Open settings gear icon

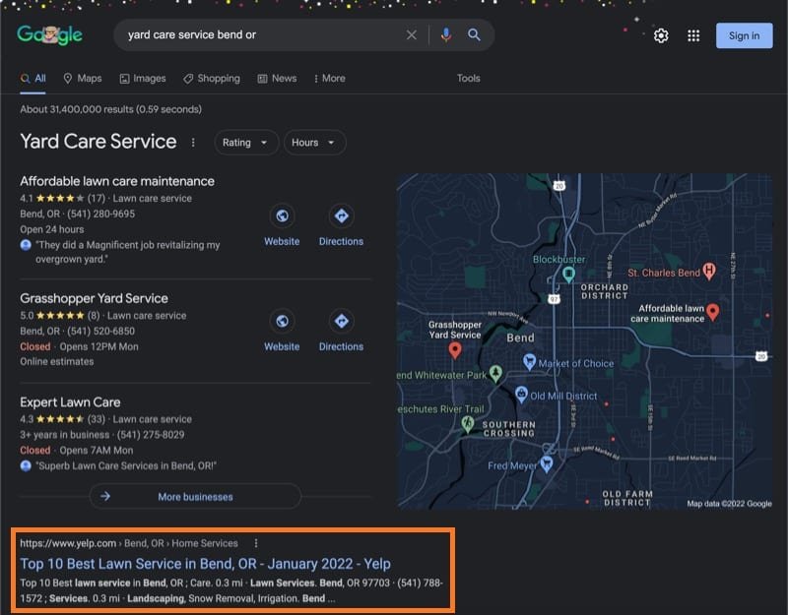tap(661, 35)
